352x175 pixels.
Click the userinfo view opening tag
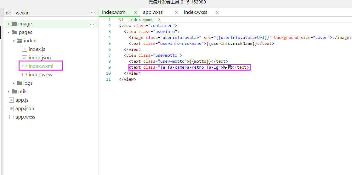(151, 31)
